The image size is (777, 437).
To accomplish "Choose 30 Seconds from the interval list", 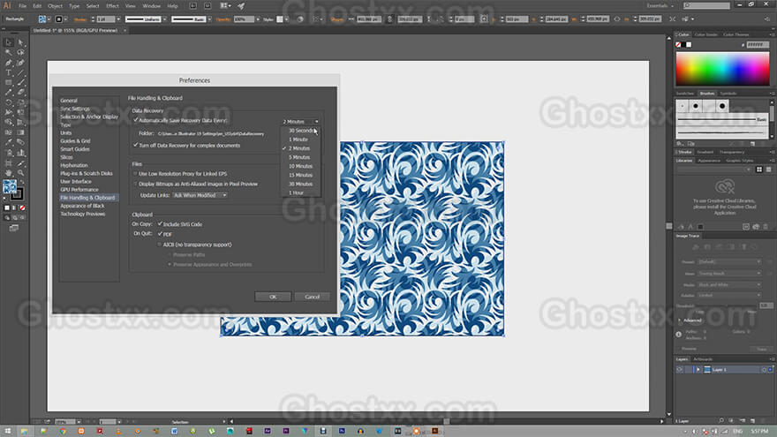I will [x=301, y=131].
